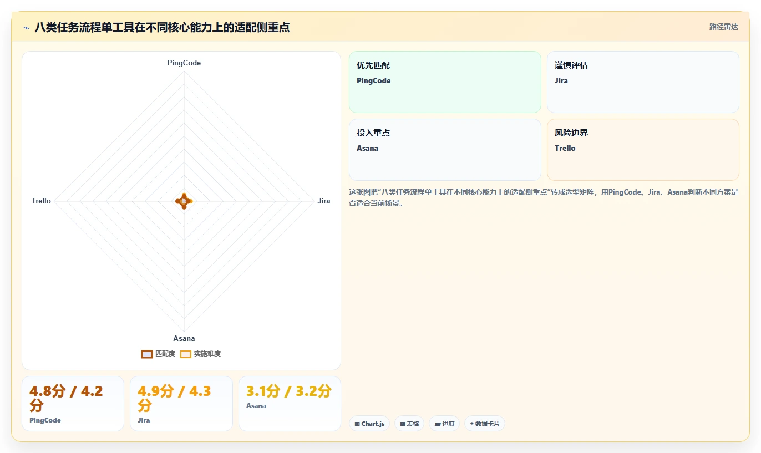Click the 4.9分 / 4.3分 Jira stat card
Screen dimensions: 761x453
(181, 404)
